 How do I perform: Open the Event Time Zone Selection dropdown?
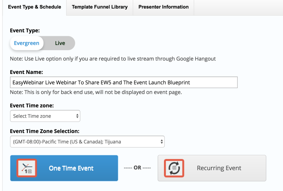[87, 141]
